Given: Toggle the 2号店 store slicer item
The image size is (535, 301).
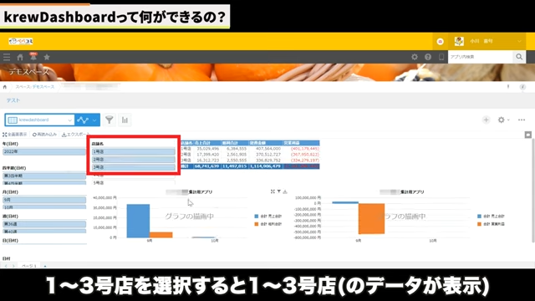Looking at the screenshot, I should 134,160.
